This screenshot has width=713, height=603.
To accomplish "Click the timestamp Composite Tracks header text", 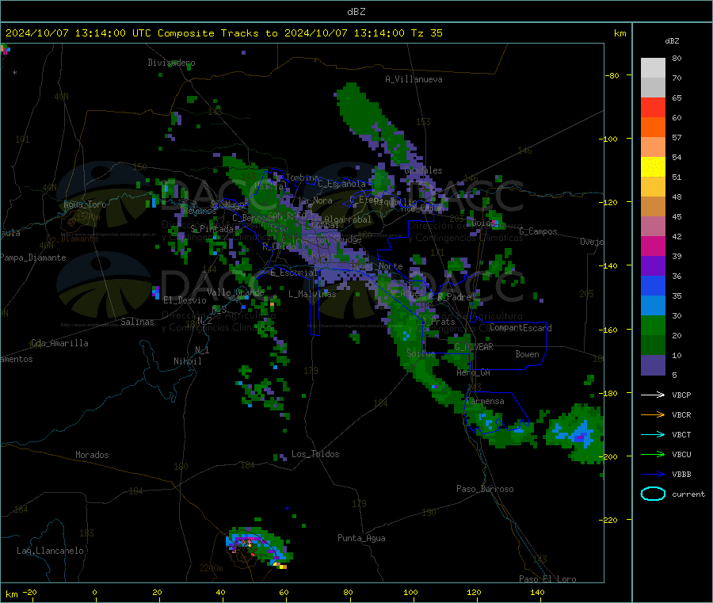I will (x=223, y=33).
